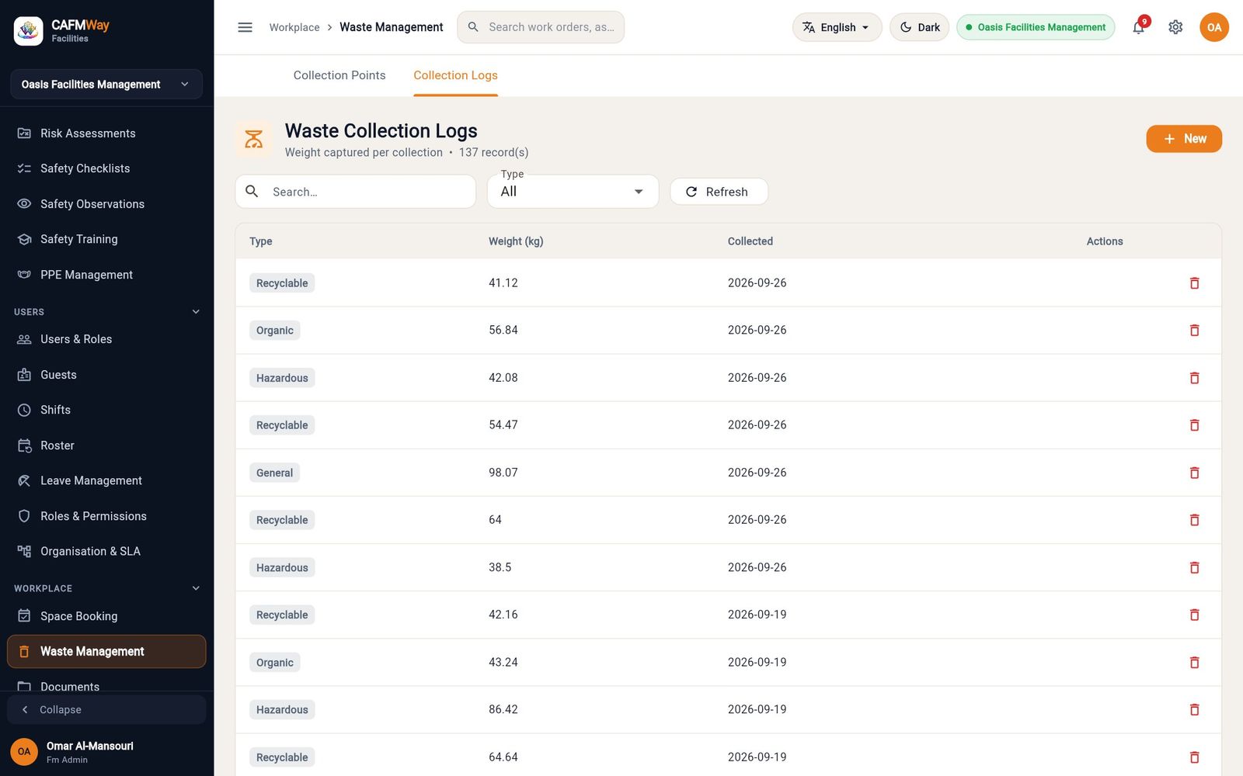Open Roster in sidebar
The width and height of the screenshot is (1243, 776).
coord(106,445)
